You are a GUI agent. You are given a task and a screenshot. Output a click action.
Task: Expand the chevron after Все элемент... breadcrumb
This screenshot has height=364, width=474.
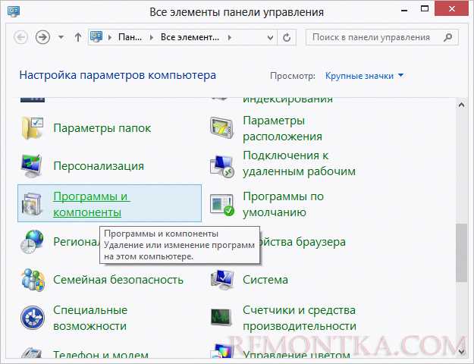[x=230, y=37]
